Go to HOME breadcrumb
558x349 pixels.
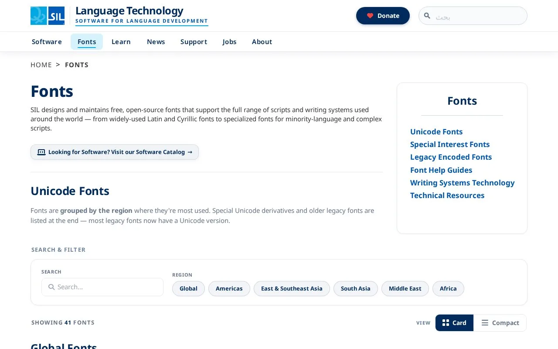[41, 65]
